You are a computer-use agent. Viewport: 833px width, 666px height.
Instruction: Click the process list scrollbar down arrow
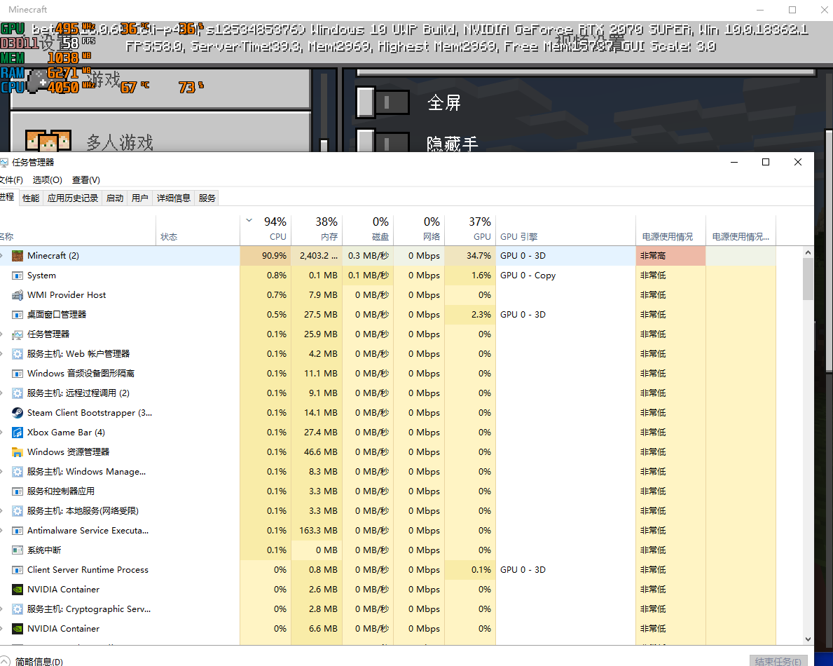(808, 639)
